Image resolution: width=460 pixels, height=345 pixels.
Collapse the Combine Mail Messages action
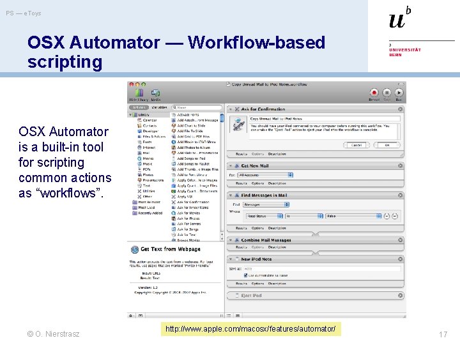[x=231, y=240]
